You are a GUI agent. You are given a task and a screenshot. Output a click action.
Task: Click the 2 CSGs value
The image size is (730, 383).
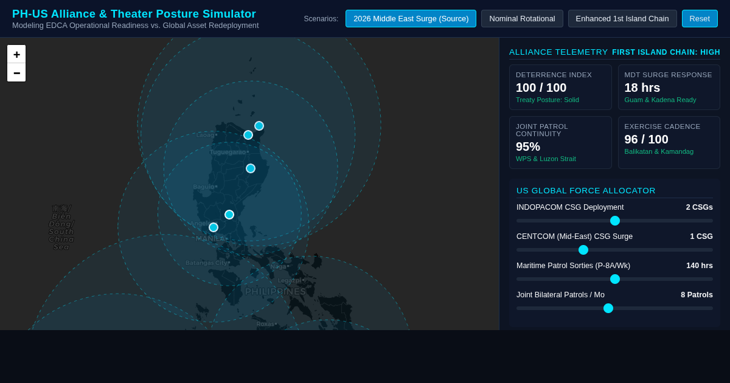(x=700, y=207)
